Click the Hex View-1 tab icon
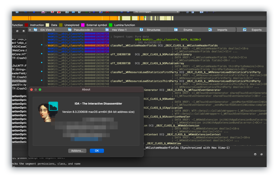This screenshot has height=179, width=278. click(x=107, y=30)
